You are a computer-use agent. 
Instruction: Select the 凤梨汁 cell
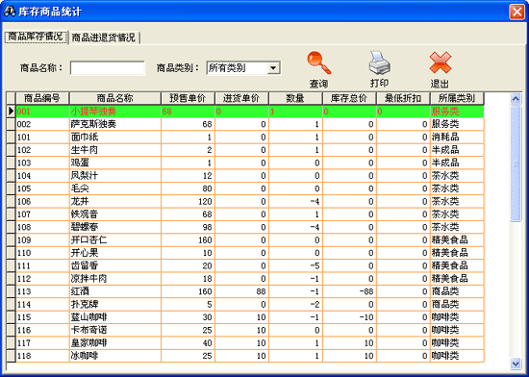[x=115, y=176]
